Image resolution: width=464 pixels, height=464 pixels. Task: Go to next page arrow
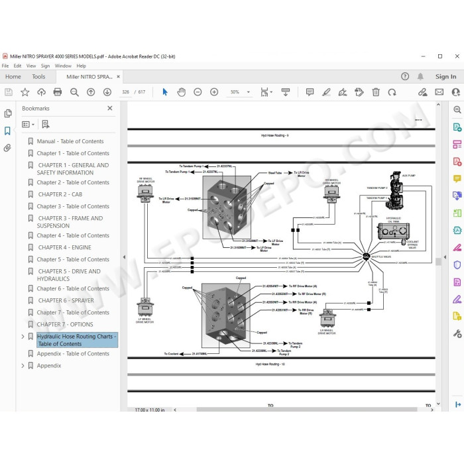click(x=107, y=92)
